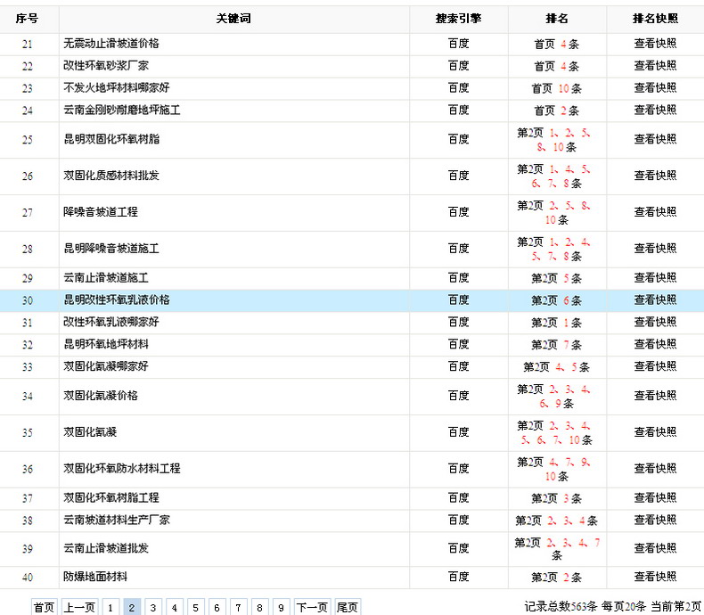Select keyword 改性环氧砂浆厂家
Image resolution: width=704 pixels, height=615 pixels.
106,66
